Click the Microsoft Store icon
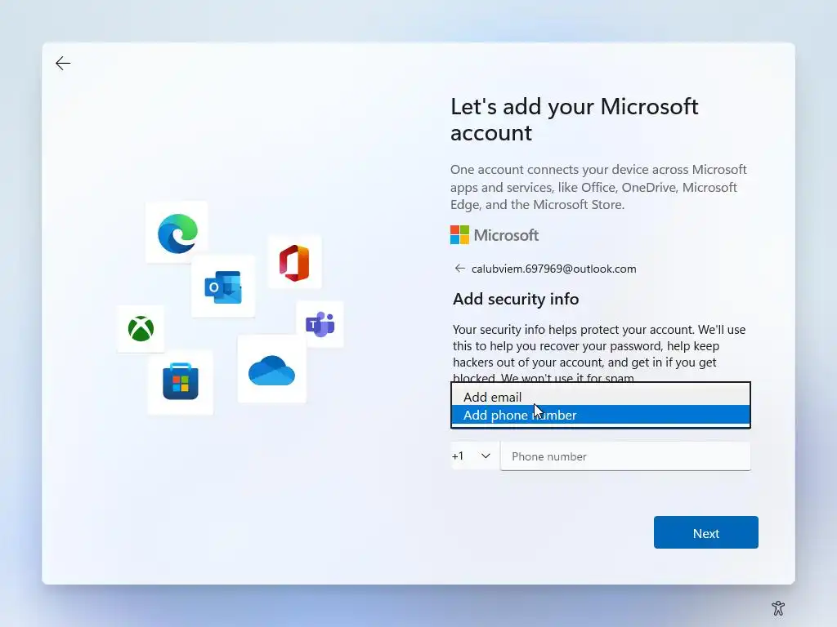837x627 pixels. (181, 381)
